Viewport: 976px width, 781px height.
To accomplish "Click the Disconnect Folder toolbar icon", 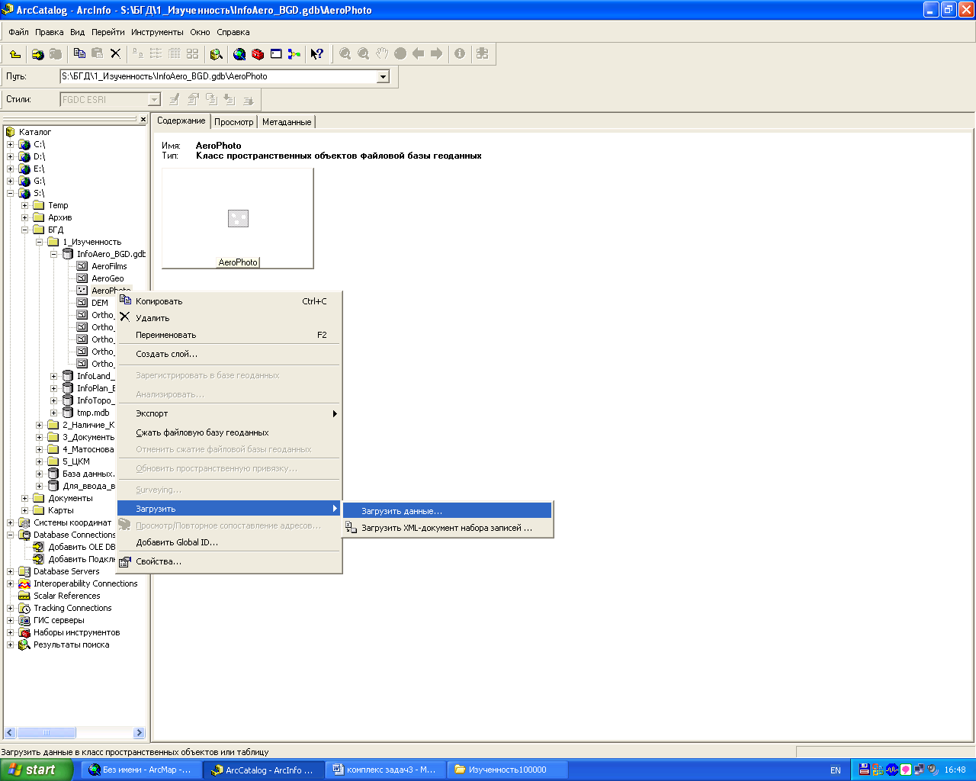I will 55,53.
